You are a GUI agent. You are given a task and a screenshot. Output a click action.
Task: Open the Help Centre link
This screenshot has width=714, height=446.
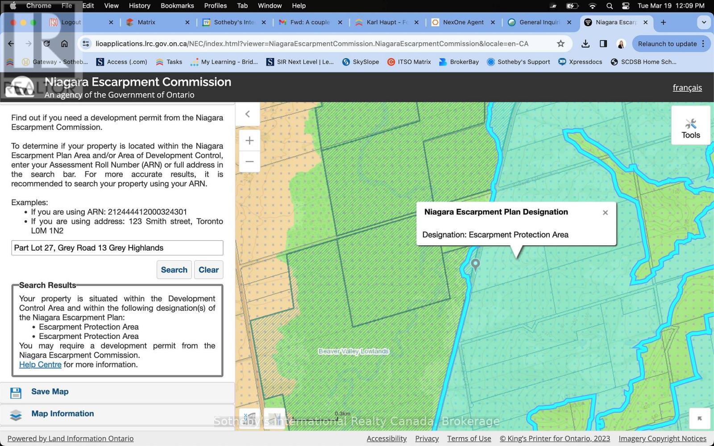tap(40, 364)
